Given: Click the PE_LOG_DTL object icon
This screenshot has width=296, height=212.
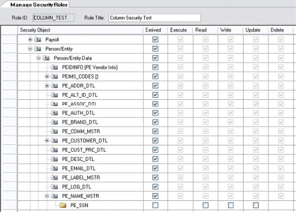Looking at the screenshot, I should (x=55, y=187).
